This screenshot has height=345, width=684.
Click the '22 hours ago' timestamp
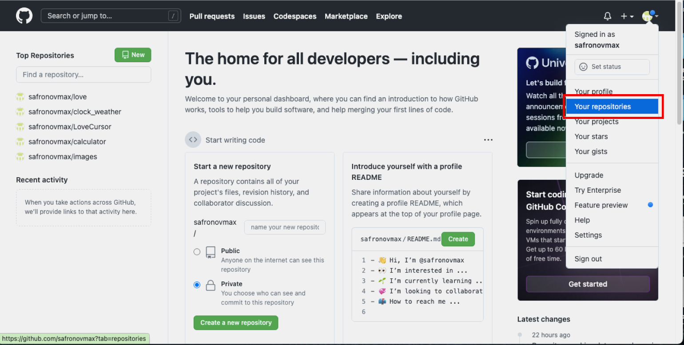pos(551,335)
